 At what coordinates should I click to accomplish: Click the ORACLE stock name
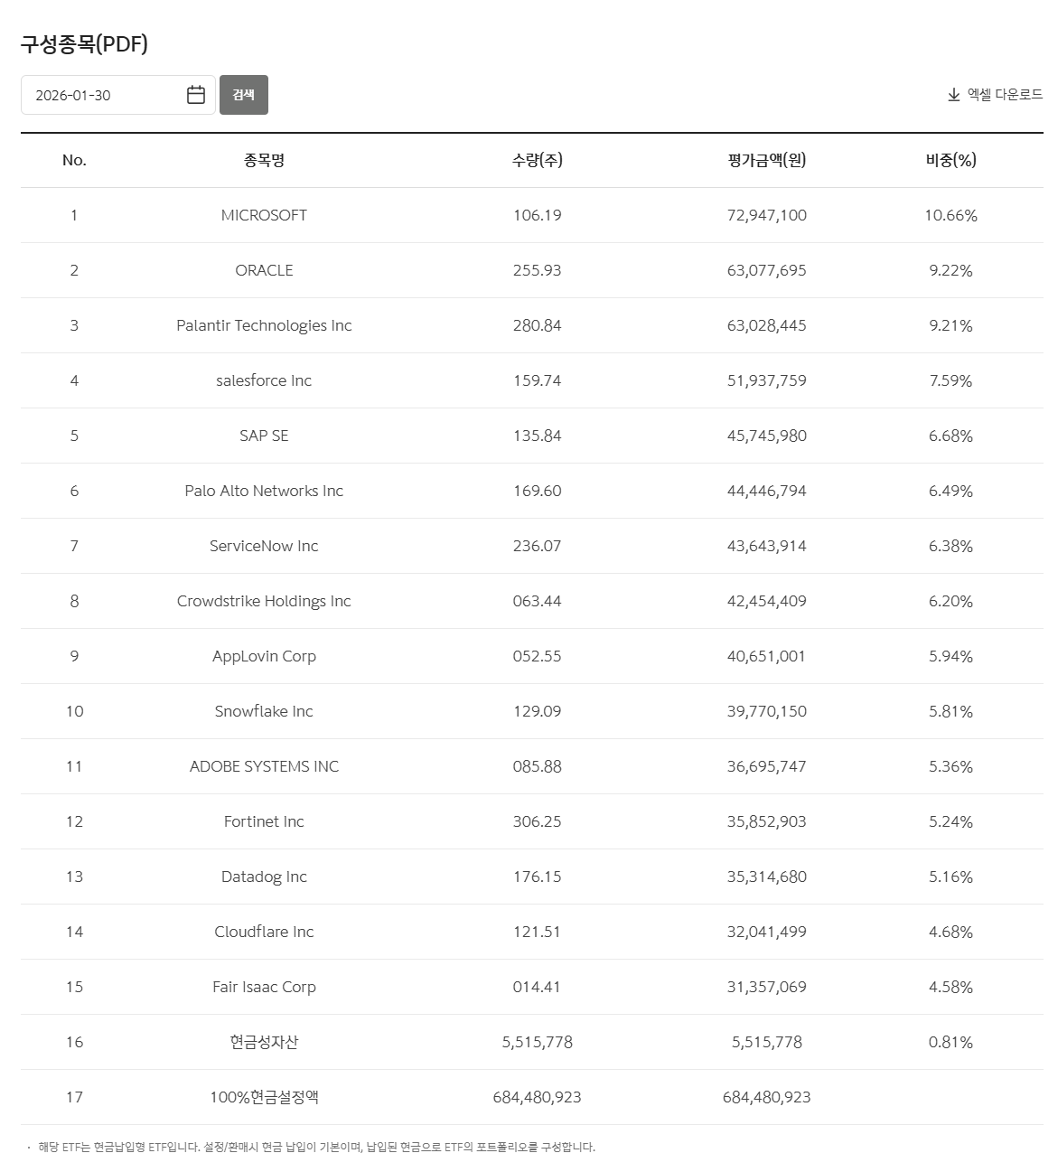[x=264, y=270]
